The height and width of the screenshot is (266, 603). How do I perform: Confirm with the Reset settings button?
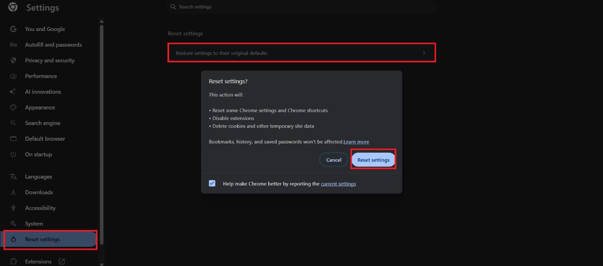pos(374,160)
